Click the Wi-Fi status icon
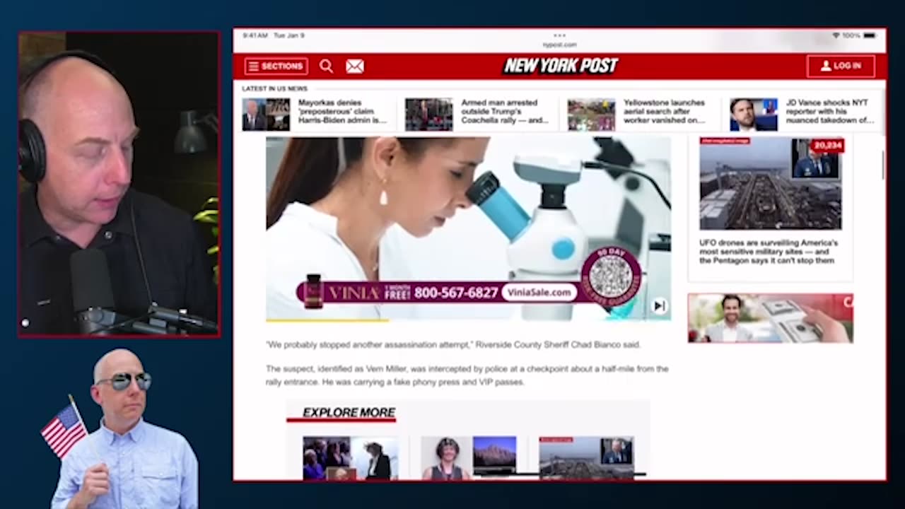 836,35
